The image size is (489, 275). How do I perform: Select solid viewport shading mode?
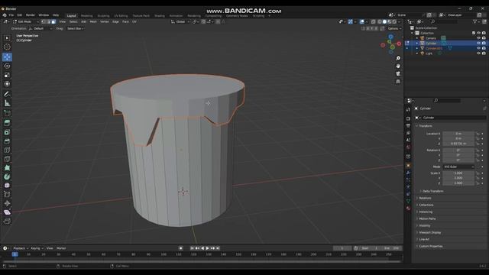(x=384, y=21)
